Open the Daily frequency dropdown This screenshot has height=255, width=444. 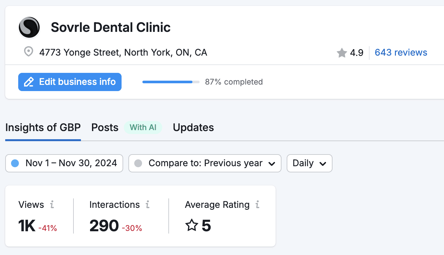tap(309, 163)
